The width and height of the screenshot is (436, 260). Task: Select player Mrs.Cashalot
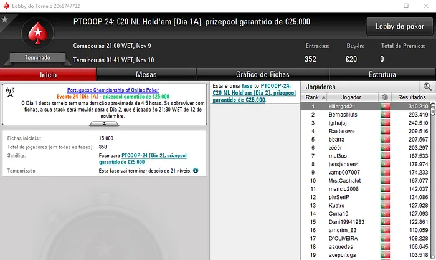tap(345, 181)
